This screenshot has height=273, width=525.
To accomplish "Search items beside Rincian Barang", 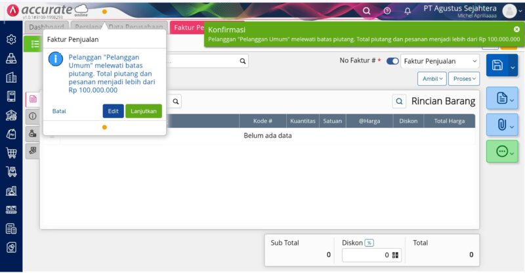I will point(399,102).
